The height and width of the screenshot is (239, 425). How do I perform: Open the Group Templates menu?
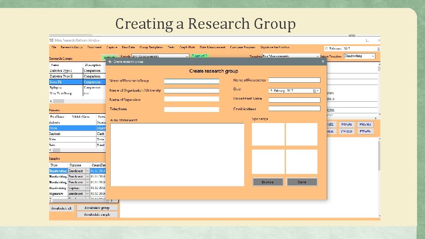151,47
